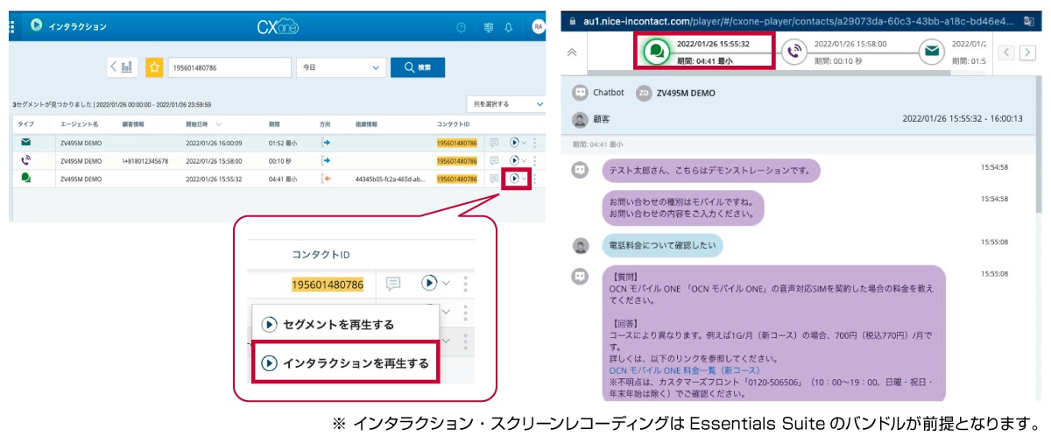The width and height of the screenshot is (1051, 443).
Task: Open the notifications bell
Action: (x=509, y=27)
